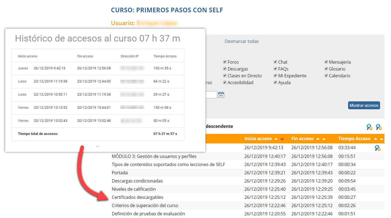Viewport: 391px width, 218px height.
Task: Click the 29 m 27 s access time cell
Action: (161, 95)
